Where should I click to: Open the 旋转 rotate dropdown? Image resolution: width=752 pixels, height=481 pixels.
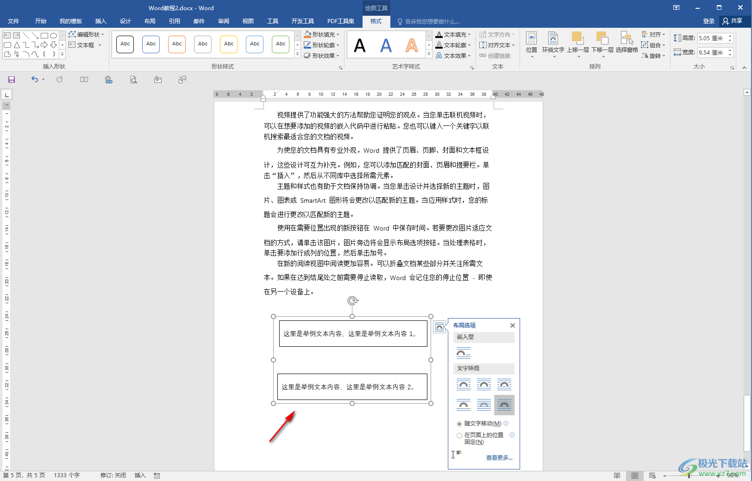653,56
